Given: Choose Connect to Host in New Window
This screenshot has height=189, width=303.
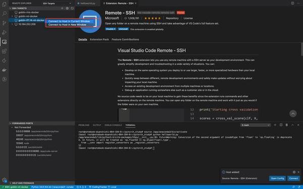Looking at the screenshot, I should pyautogui.click(x=67, y=25).
